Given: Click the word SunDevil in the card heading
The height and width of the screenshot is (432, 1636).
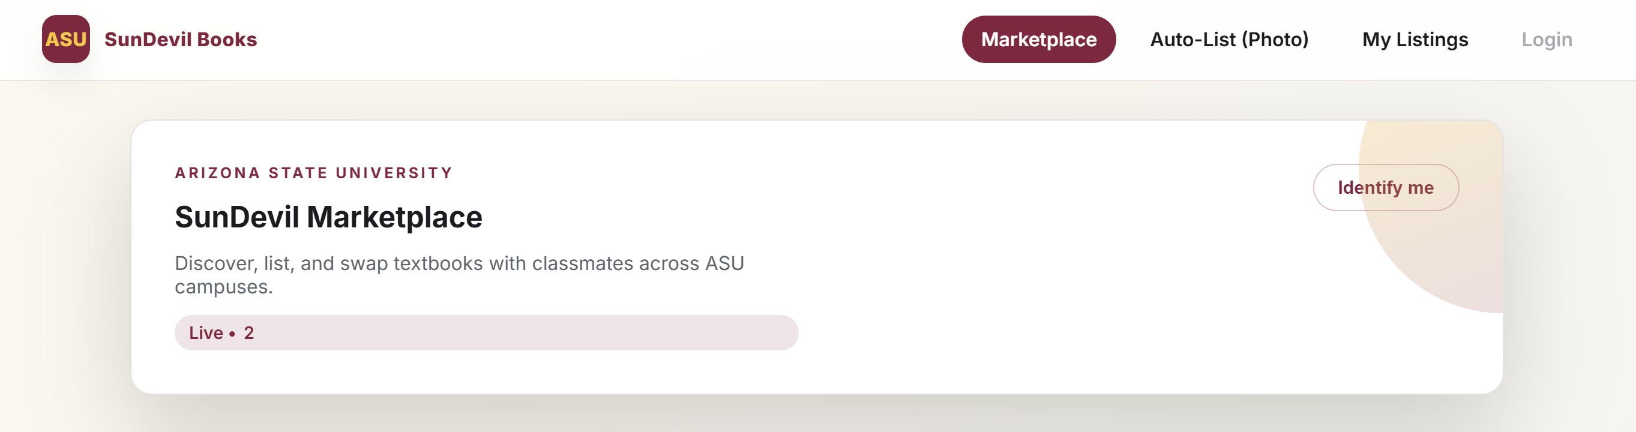Looking at the screenshot, I should pyautogui.click(x=237, y=217).
